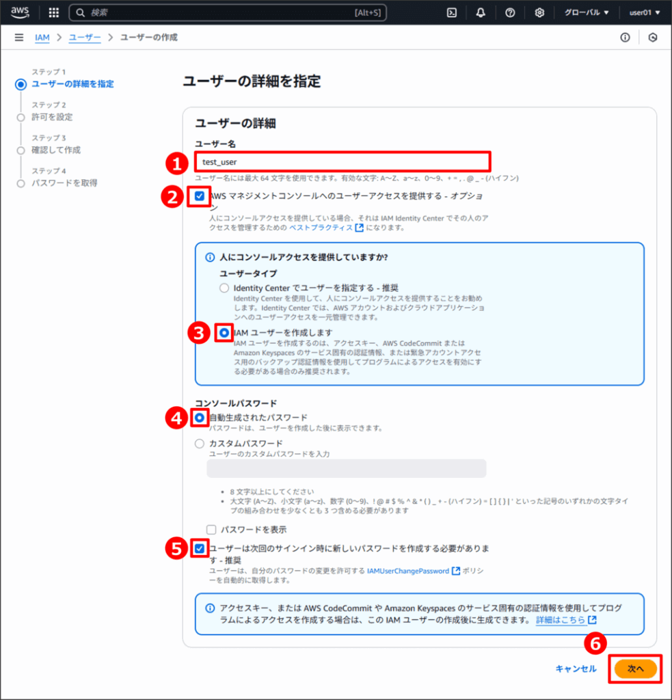Open the services grid menu
Image resolution: width=672 pixels, height=700 pixels.
(53, 12)
